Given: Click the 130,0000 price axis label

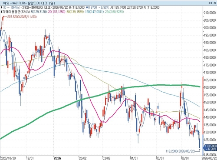Looking at the screenshot, I should coord(210,132).
